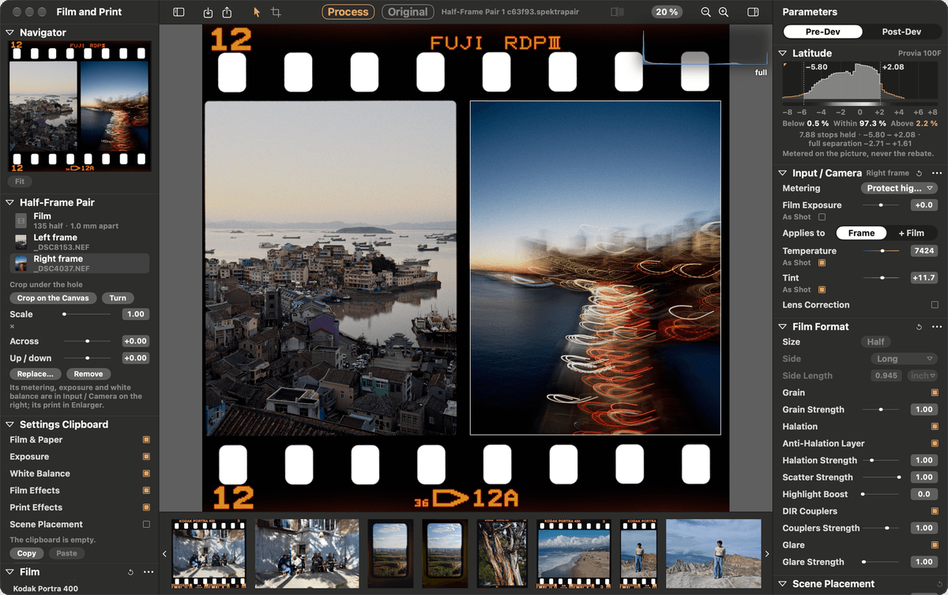Zoom in with the plus magnifier

[724, 12]
